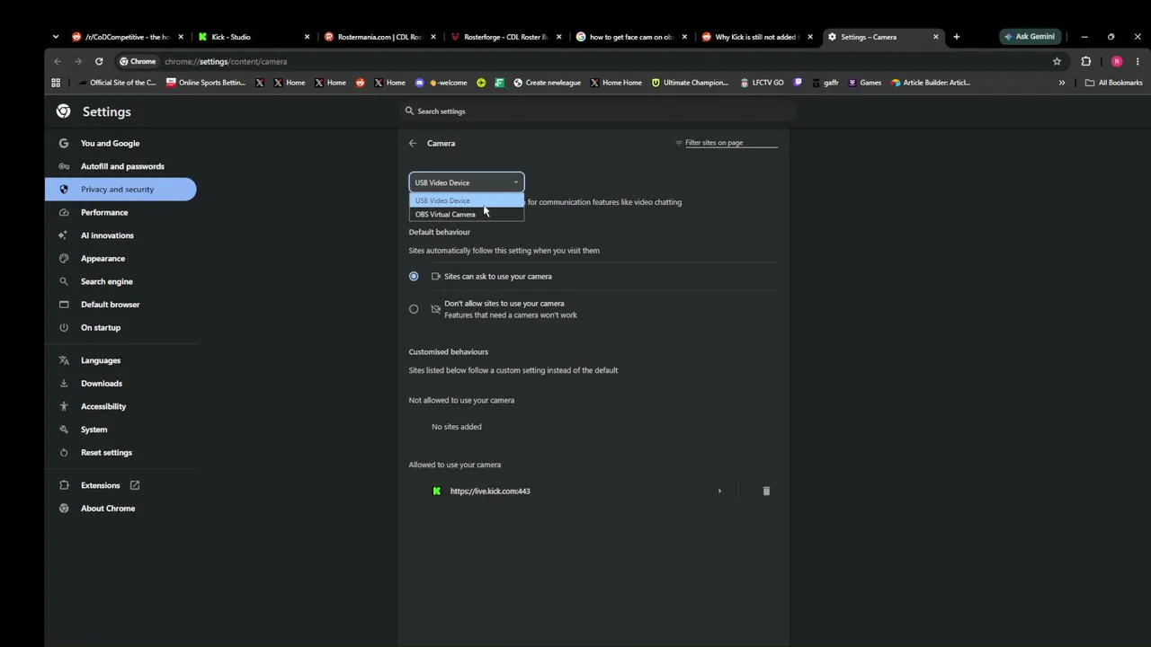The height and width of the screenshot is (647, 1151).
Task: Open LFCTV GO bookmark
Action: (x=762, y=83)
